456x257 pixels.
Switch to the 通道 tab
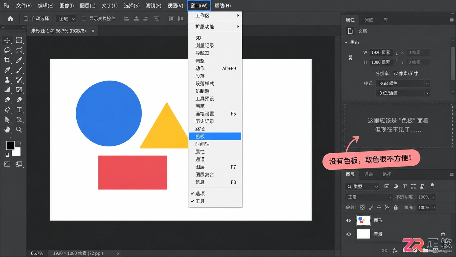[369, 174]
